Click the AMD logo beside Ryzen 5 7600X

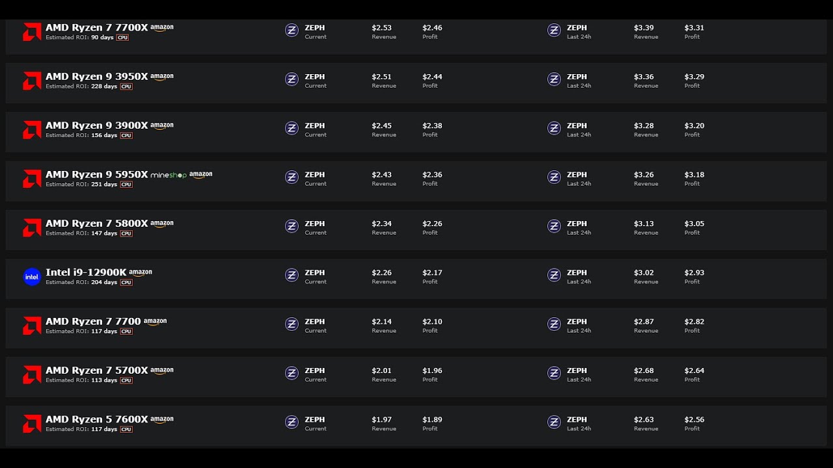(x=32, y=424)
